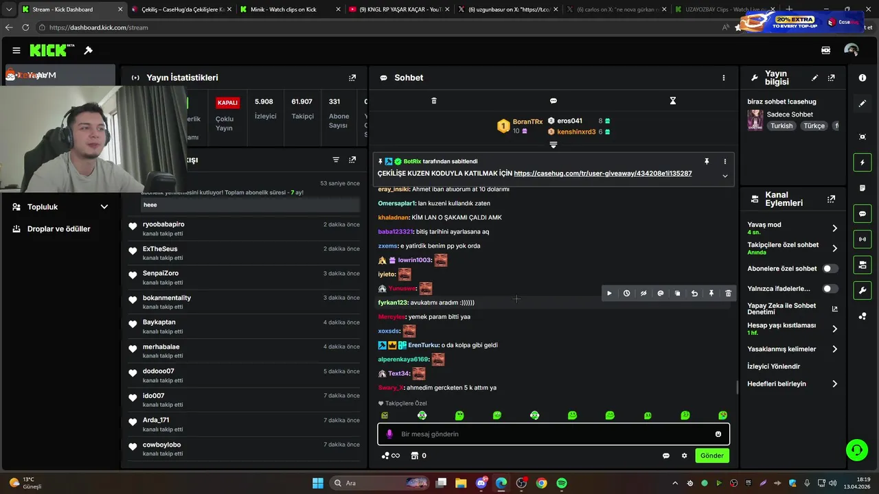Click the trash icon under the Sohbet header

point(434,101)
